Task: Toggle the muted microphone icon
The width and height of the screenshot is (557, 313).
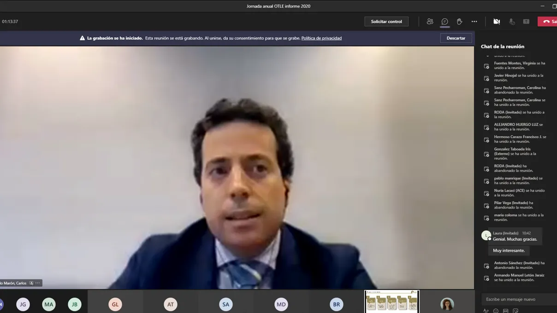Action: pyautogui.click(x=512, y=22)
